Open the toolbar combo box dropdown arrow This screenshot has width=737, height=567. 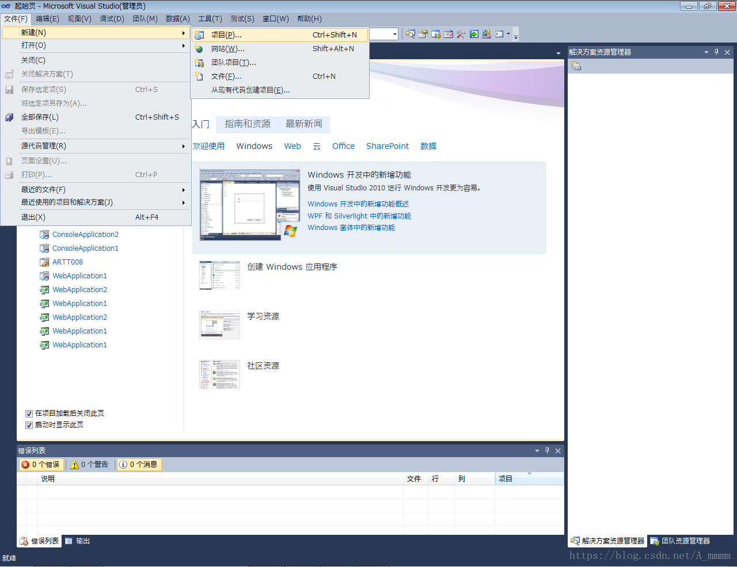395,35
